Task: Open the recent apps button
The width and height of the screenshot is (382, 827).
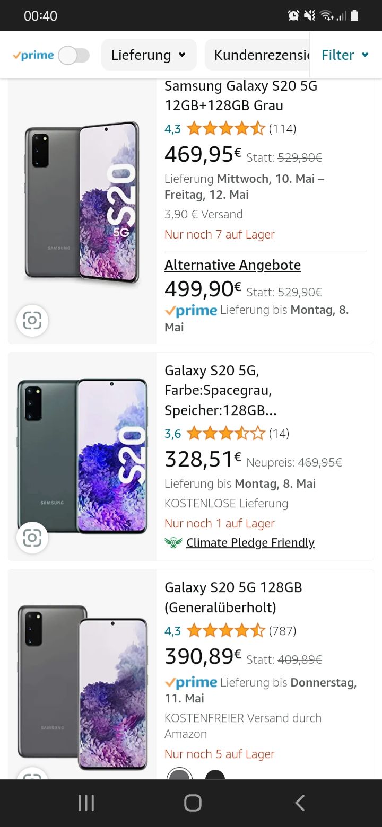Action: (x=86, y=803)
